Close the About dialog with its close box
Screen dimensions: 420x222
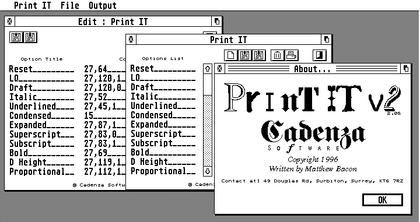pyautogui.click(x=220, y=69)
